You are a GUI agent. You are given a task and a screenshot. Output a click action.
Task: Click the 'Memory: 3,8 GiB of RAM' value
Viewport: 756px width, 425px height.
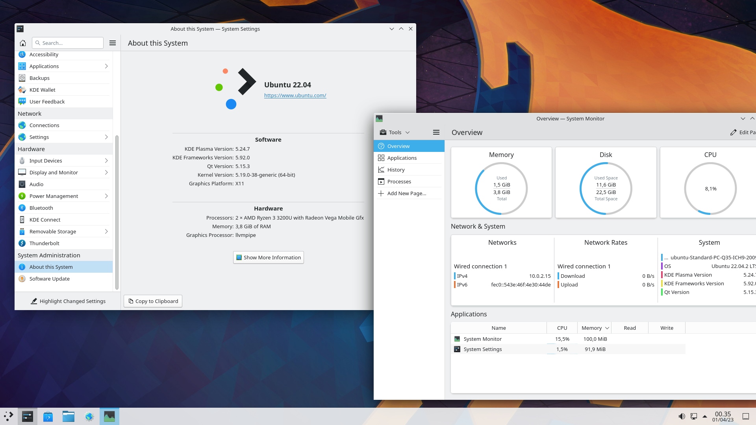[253, 226]
